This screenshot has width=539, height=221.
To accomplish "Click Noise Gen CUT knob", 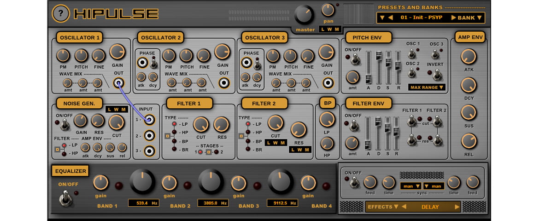I will tap(117, 122).
